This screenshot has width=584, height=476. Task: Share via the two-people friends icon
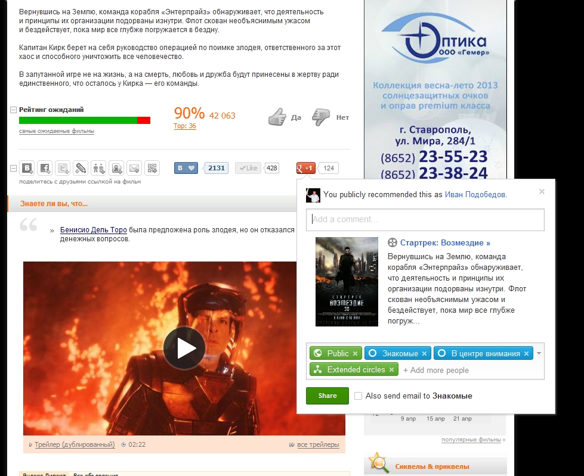98,168
